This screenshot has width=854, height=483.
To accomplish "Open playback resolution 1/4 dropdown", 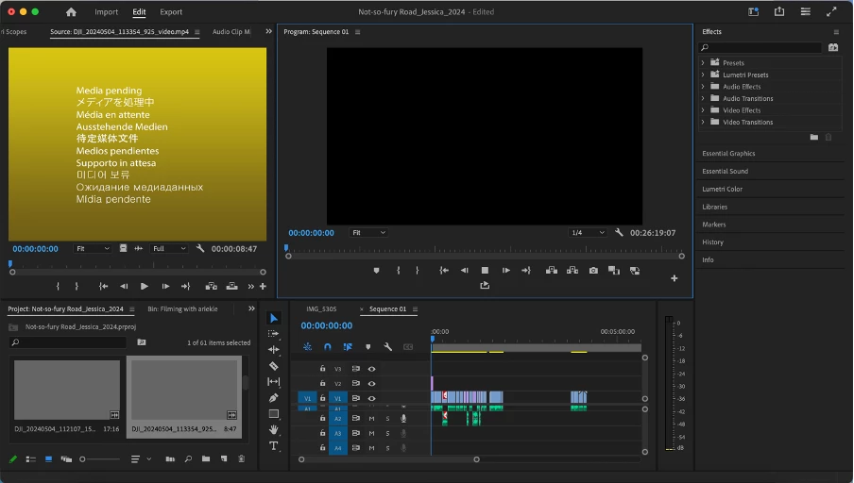I will (588, 232).
